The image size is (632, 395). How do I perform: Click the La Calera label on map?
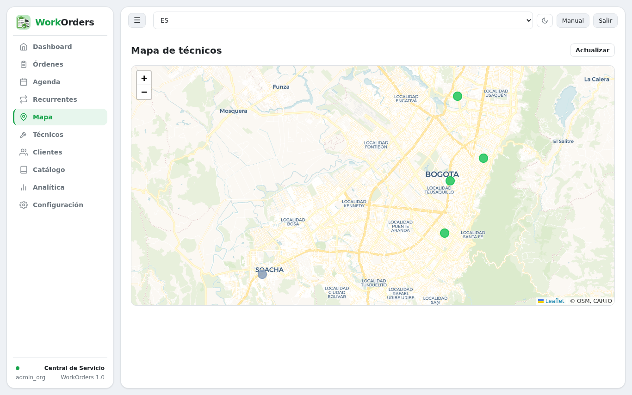[596, 80]
